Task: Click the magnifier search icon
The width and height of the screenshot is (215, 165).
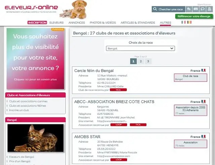Action: (x=155, y=9)
